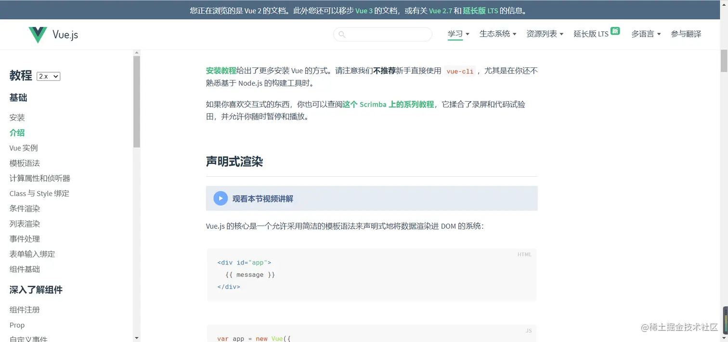
Task: Click the var app = new Vue code line
Action: click(254, 339)
